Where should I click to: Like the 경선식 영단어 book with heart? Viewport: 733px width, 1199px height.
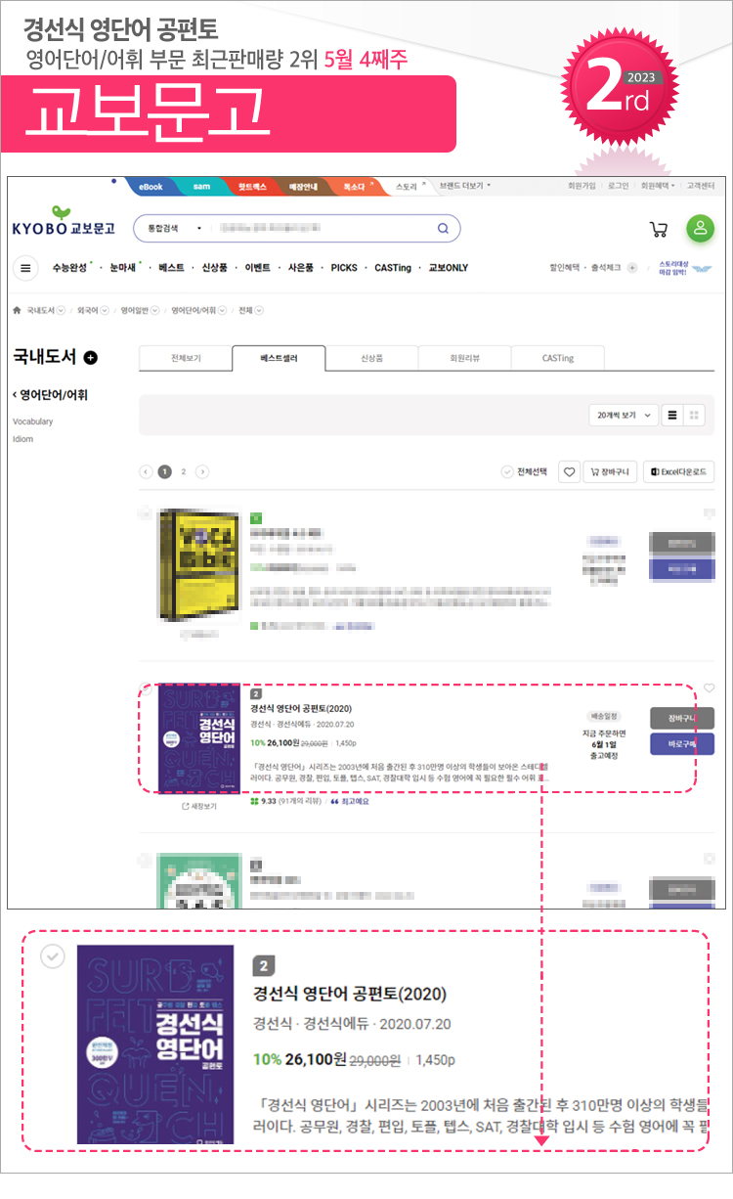point(709,688)
